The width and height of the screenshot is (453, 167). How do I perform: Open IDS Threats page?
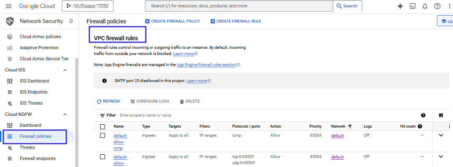click(31, 103)
